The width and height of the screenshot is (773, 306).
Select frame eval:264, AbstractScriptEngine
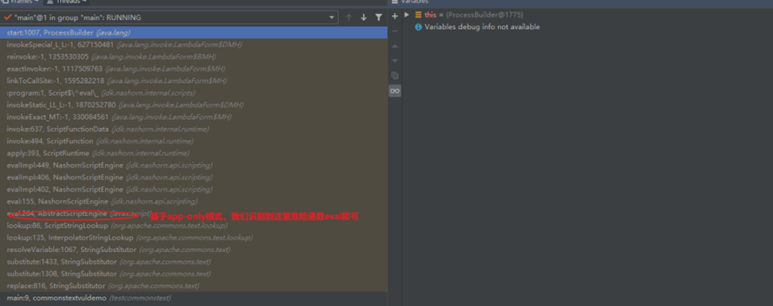click(x=194, y=213)
